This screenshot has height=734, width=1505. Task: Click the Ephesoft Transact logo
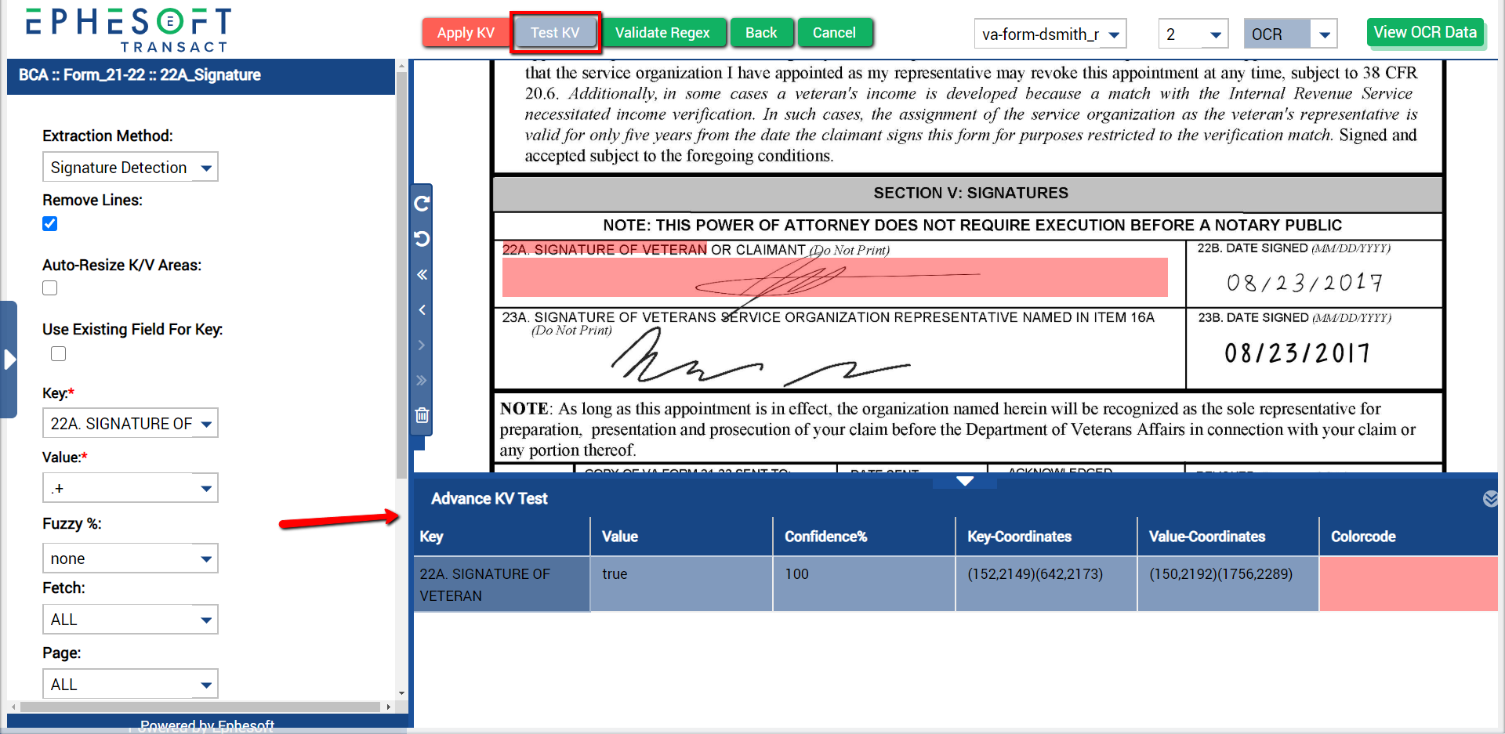129,30
